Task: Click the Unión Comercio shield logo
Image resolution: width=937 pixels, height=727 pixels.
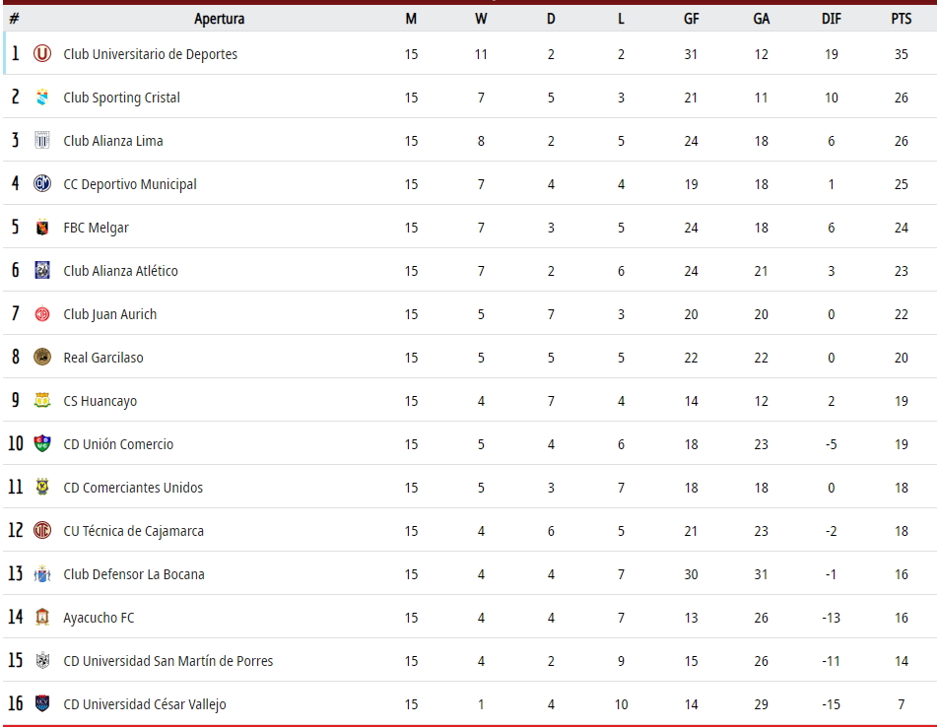Action: pyautogui.click(x=41, y=443)
